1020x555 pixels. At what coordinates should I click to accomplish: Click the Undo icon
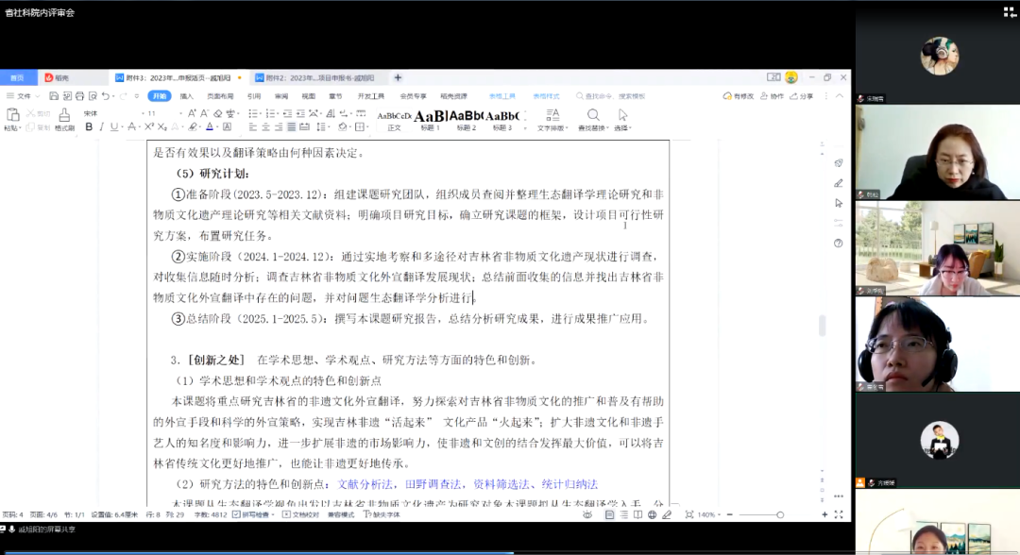(105, 96)
